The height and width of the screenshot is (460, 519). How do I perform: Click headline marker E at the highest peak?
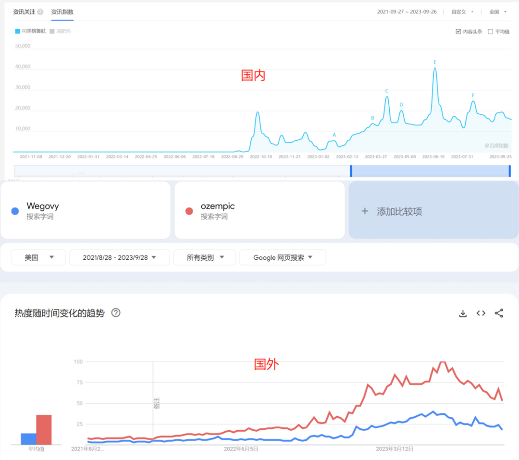point(434,62)
